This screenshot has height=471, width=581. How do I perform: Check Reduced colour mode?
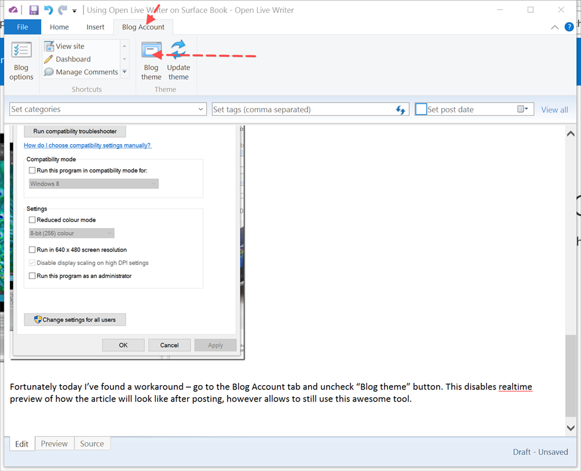33,220
